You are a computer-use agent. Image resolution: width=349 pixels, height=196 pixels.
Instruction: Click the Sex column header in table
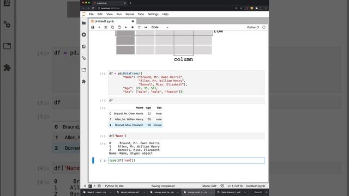(159, 108)
